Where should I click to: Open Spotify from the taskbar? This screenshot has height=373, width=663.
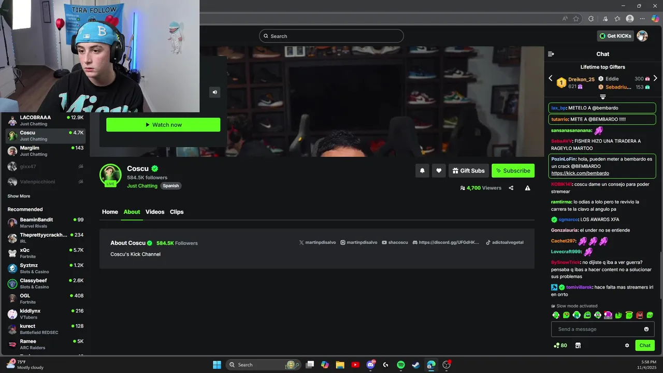[x=401, y=365]
